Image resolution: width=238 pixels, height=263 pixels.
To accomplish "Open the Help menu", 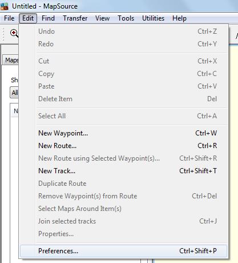I will tap(179, 18).
